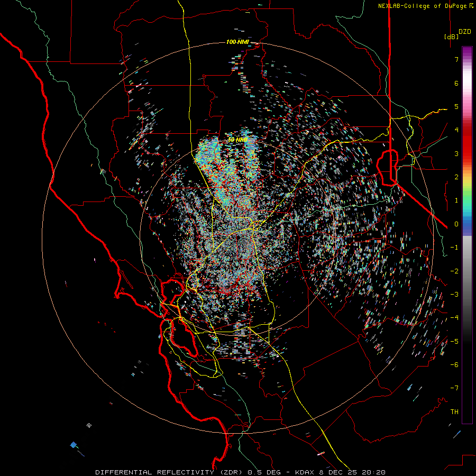Click the 5 value on the scale
476x476 pixels.
[x=456, y=106]
